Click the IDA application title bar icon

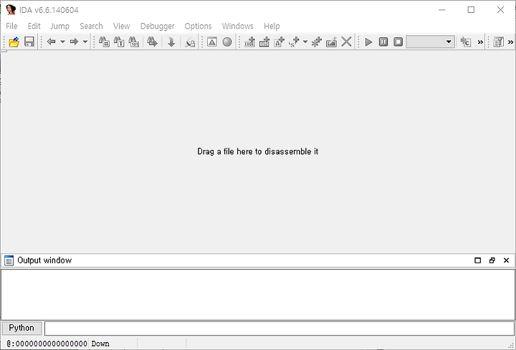11,10
